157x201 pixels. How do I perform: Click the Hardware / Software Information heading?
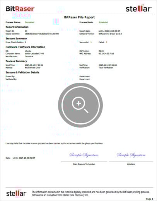[25, 47]
